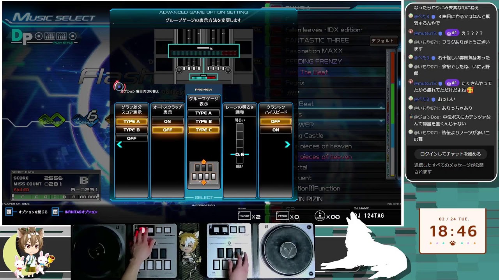Select dimmed 'pieces of heaven' song row
This screenshot has width=499, height=280.
click(x=326, y=146)
